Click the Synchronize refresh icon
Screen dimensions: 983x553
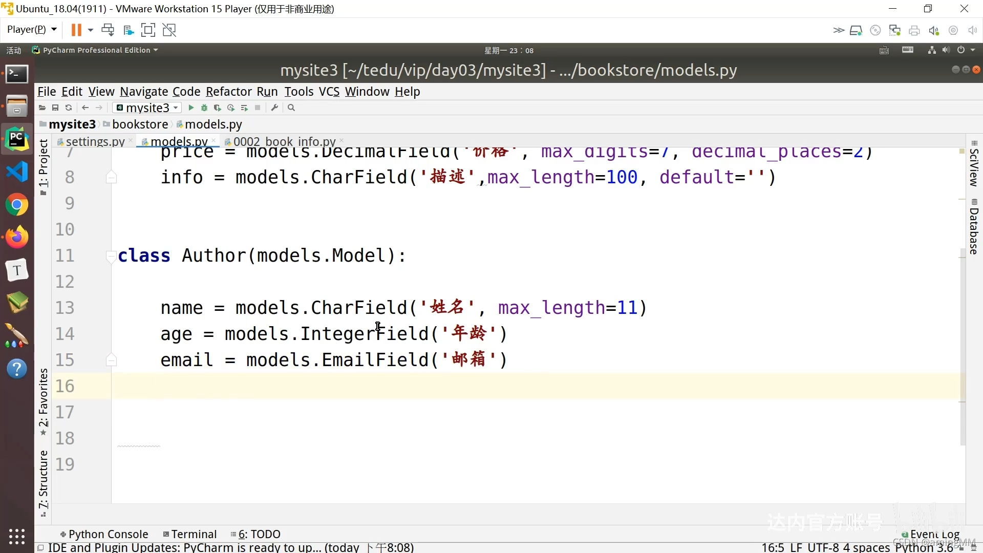(69, 108)
